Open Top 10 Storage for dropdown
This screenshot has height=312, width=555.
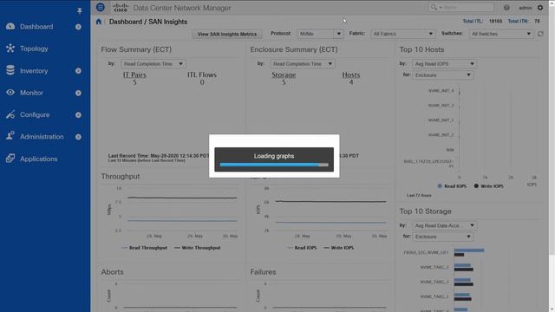(443, 237)
